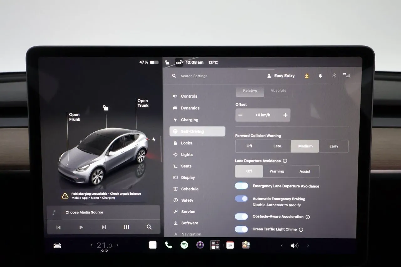The width and height of the screenshot is (401, 267).
Task: Decrease speed offset with minus button
Action: (x=240, y=115)
